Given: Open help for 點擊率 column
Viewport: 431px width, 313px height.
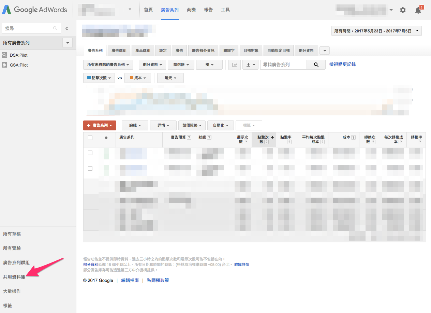Looking at the screenshot, I should click(x=289, y=142).
